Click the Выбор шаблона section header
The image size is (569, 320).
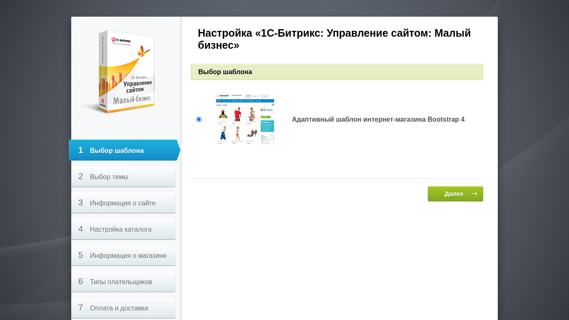coord(337,72)
